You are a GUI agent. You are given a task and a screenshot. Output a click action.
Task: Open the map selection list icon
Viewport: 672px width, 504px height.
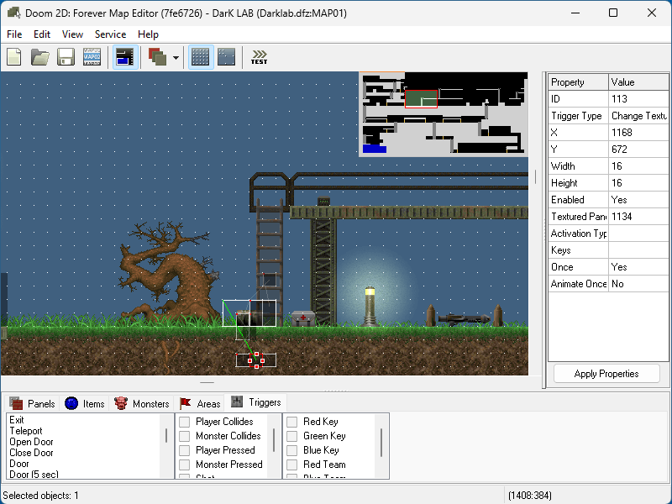pos(92,57)
